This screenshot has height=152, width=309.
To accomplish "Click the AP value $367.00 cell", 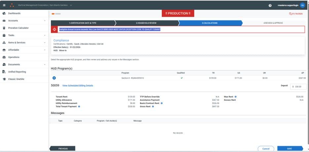I will (x=302, y=78).
